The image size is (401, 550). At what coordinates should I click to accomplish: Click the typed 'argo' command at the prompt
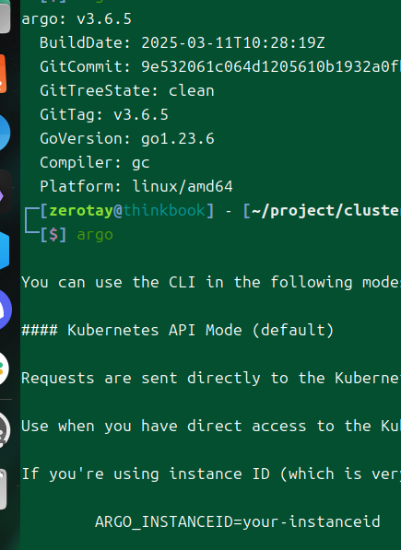point(95,235)
